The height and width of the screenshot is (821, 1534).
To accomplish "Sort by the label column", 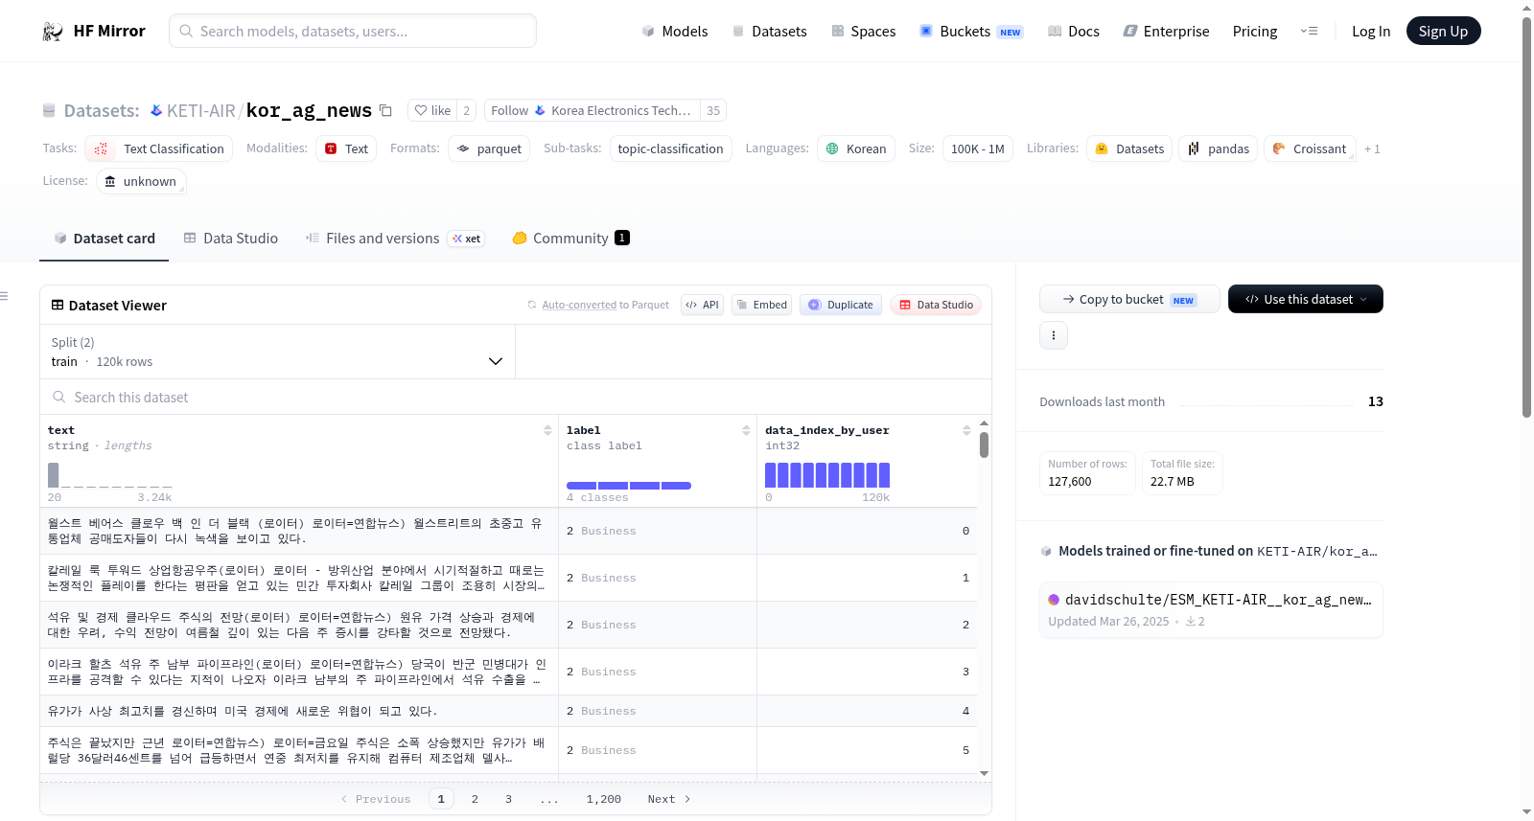I will coord(746,430).
